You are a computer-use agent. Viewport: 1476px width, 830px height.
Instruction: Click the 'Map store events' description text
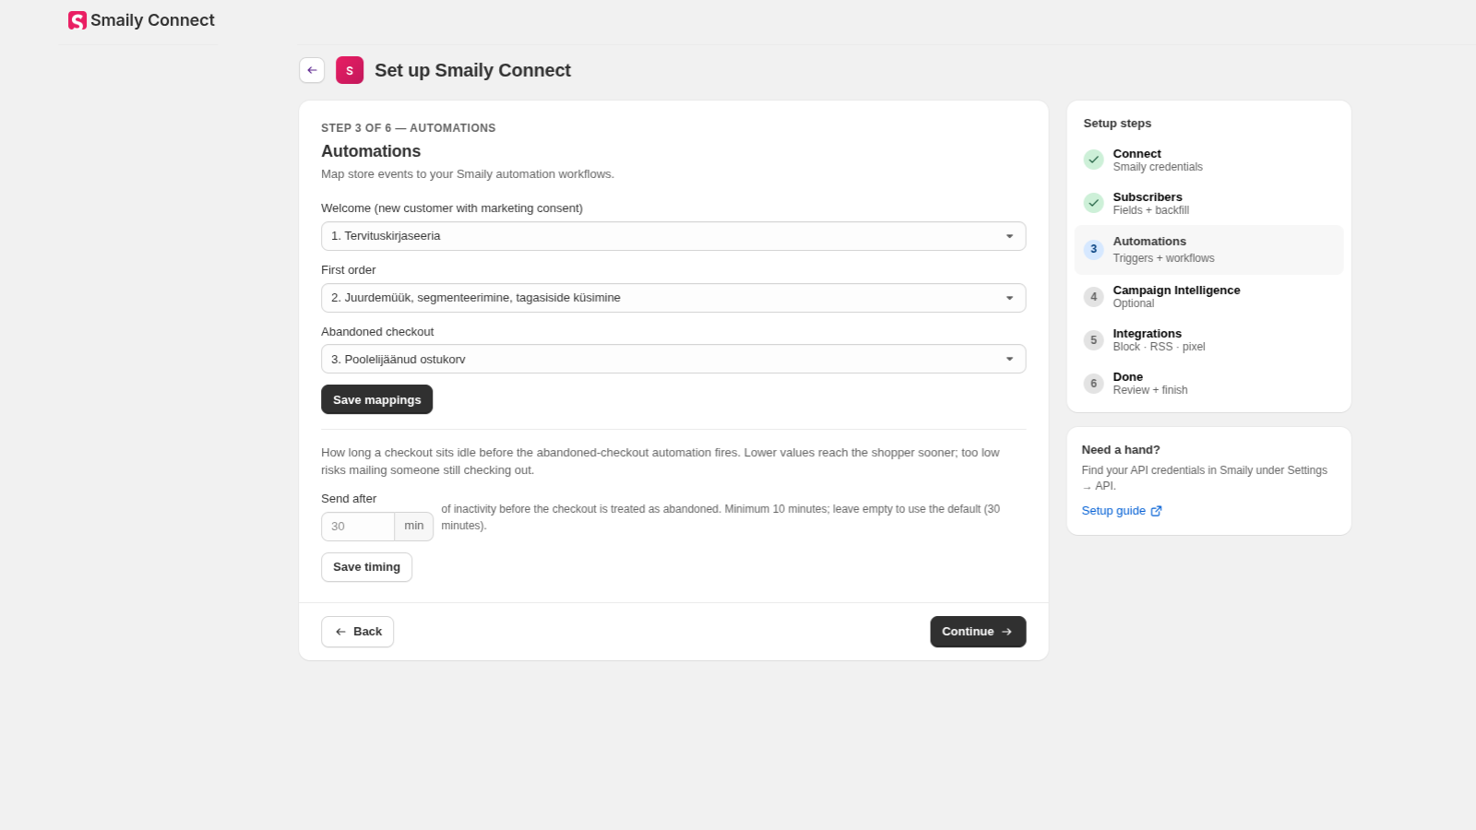468,174
